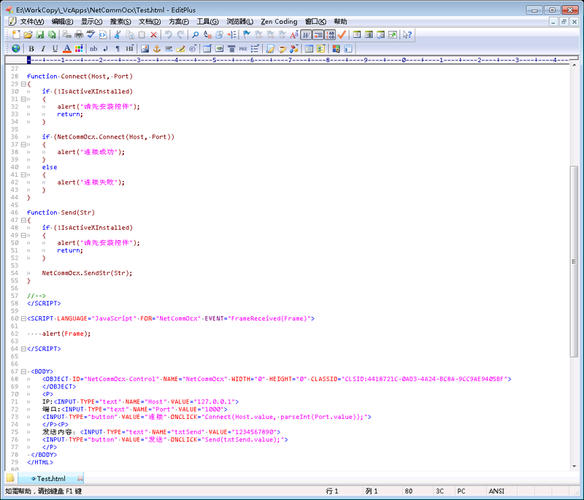Apply Italic HTML tag
The image size is (584, 500).
[x=43, y=49]
